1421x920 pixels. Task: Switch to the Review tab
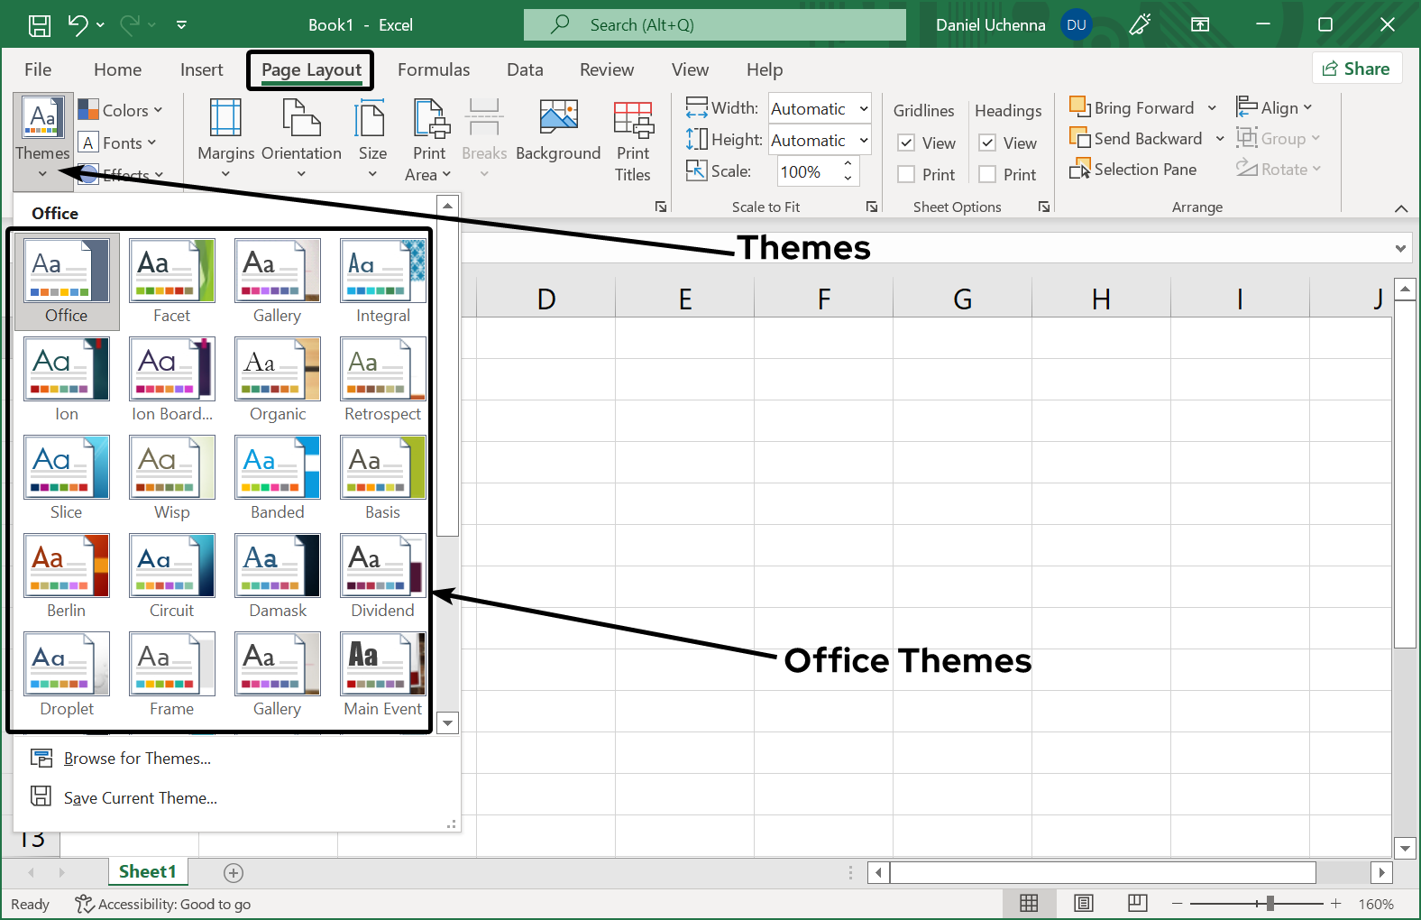(607, 69)
